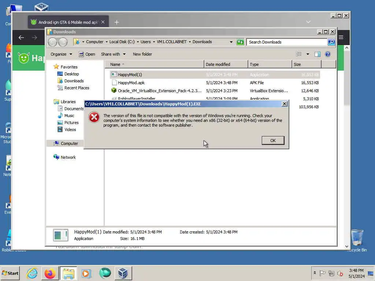Select the HappyMod(1) application file
This screenshot has width=375, height=281.
click(215, 75)
